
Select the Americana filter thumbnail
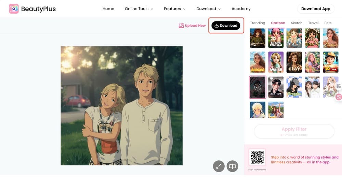click(x=258, y=38)
